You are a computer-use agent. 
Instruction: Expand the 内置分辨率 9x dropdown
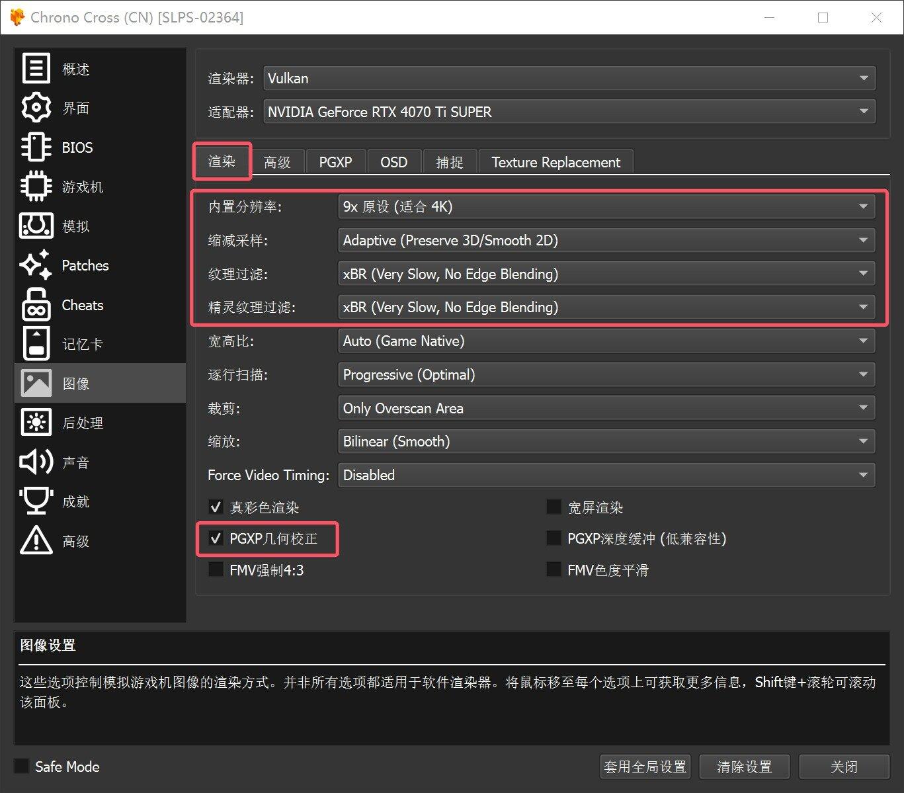tap(606, 206)
